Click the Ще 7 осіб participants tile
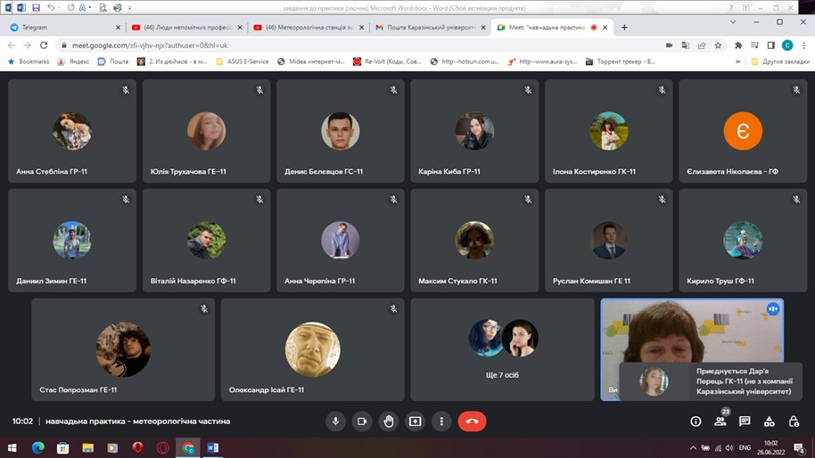The width and height of the screenshot is (815, 458). coord(502,349)
